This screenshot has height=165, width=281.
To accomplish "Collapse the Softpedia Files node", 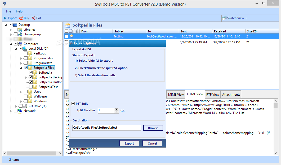I will click(21, 68).
